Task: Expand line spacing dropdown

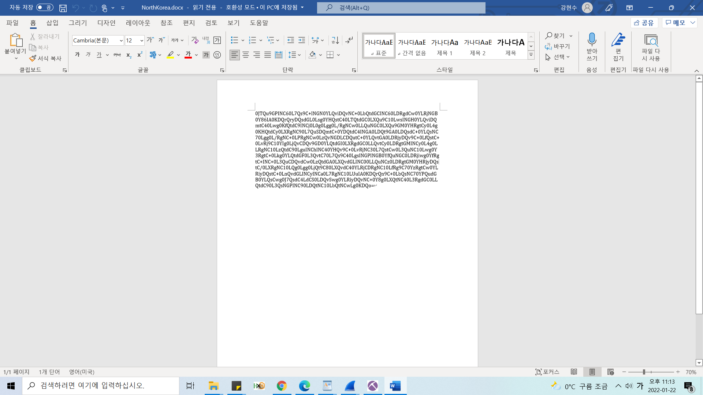Action: click(x=300, y=55)
